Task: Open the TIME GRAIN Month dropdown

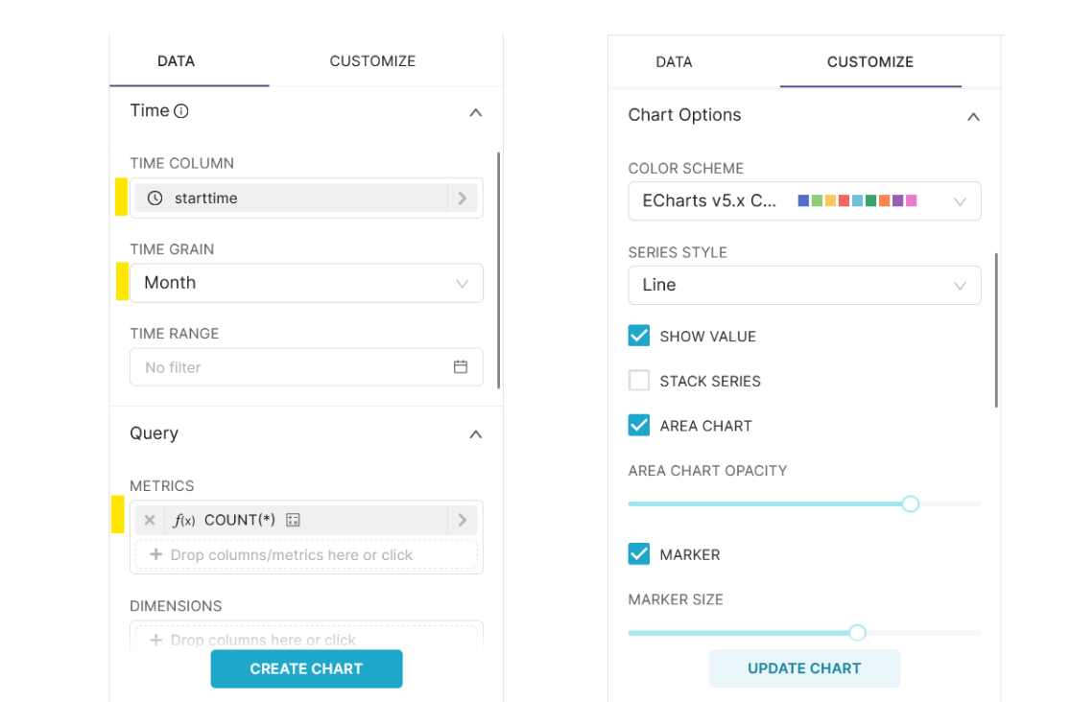Action: tap(306, 282)
